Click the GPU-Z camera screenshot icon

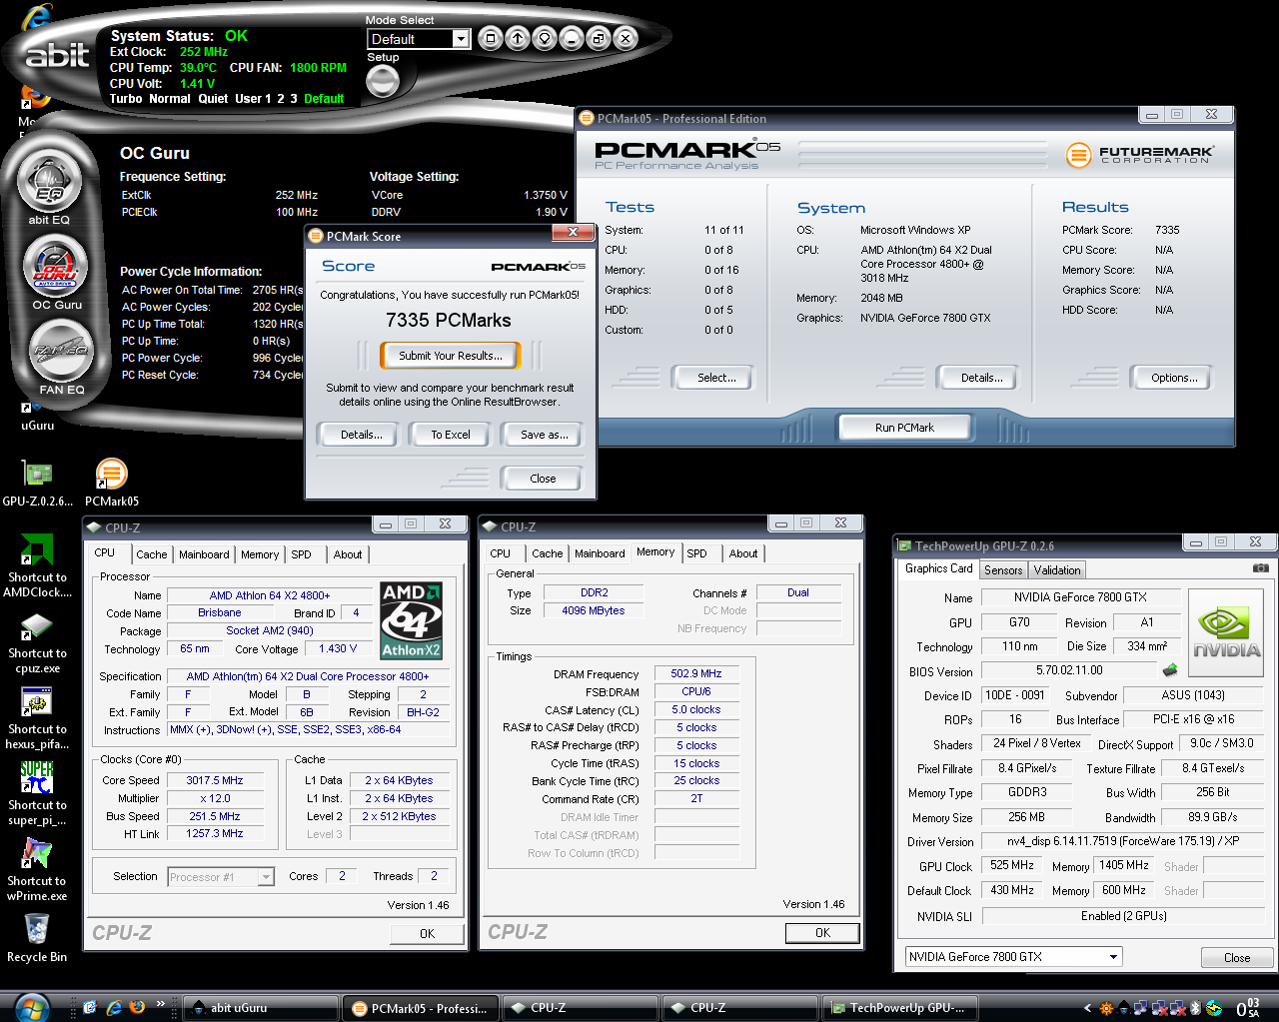click(x=1260, y=567)
